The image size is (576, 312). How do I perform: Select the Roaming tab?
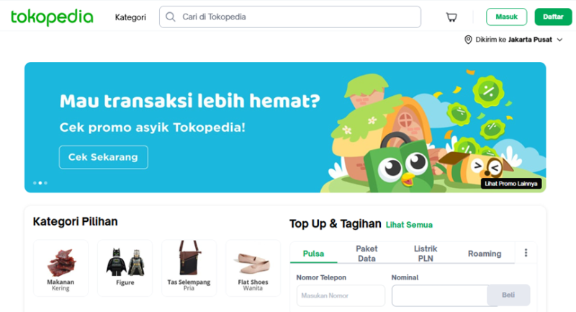coord(485,254)
